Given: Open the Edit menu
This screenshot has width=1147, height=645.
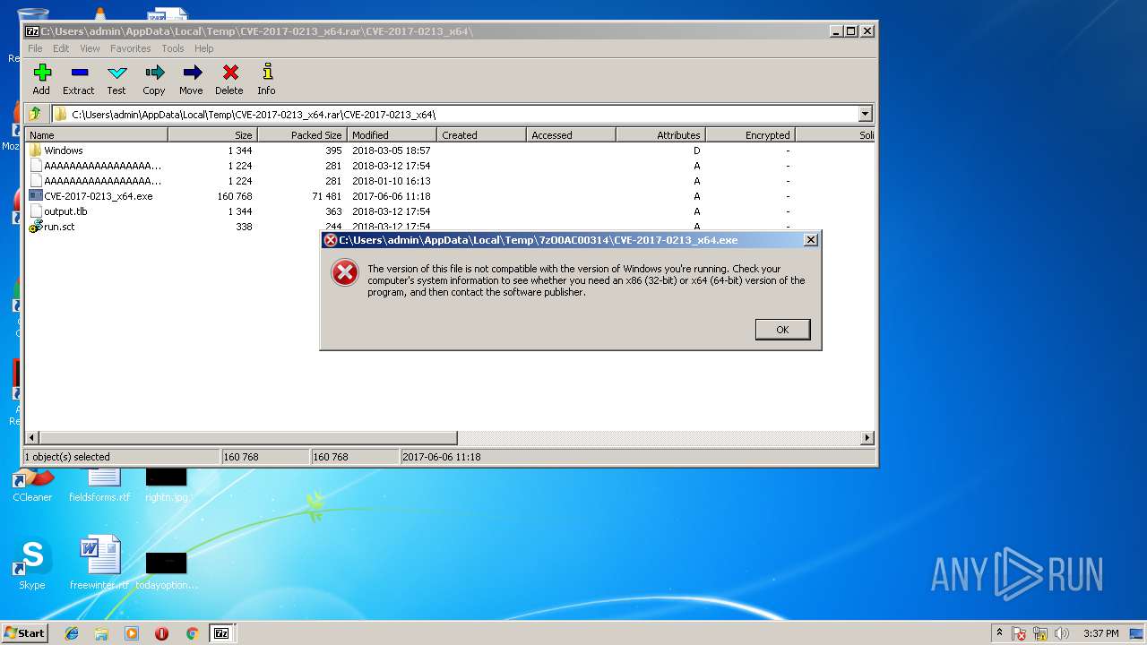Looking at the screenshot, I should pyautogui.click(x=61, y=48).
